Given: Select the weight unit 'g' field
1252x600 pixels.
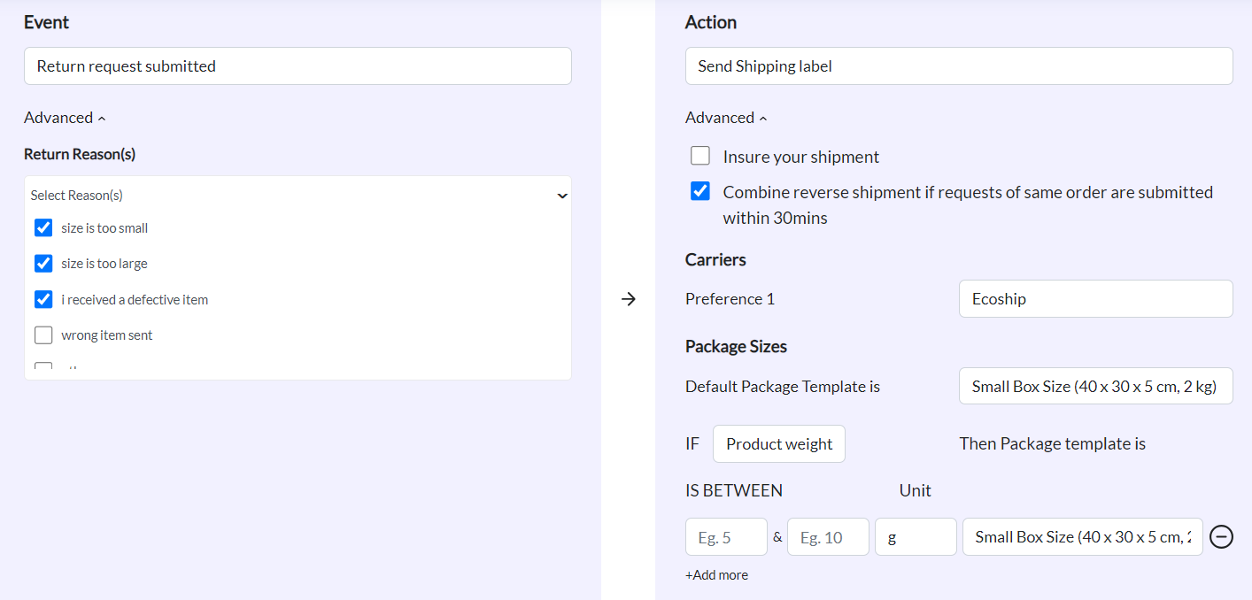Looking at the screenshot, I should [x=916, y=537].
